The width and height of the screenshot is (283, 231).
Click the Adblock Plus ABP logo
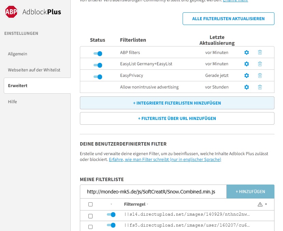12,12
